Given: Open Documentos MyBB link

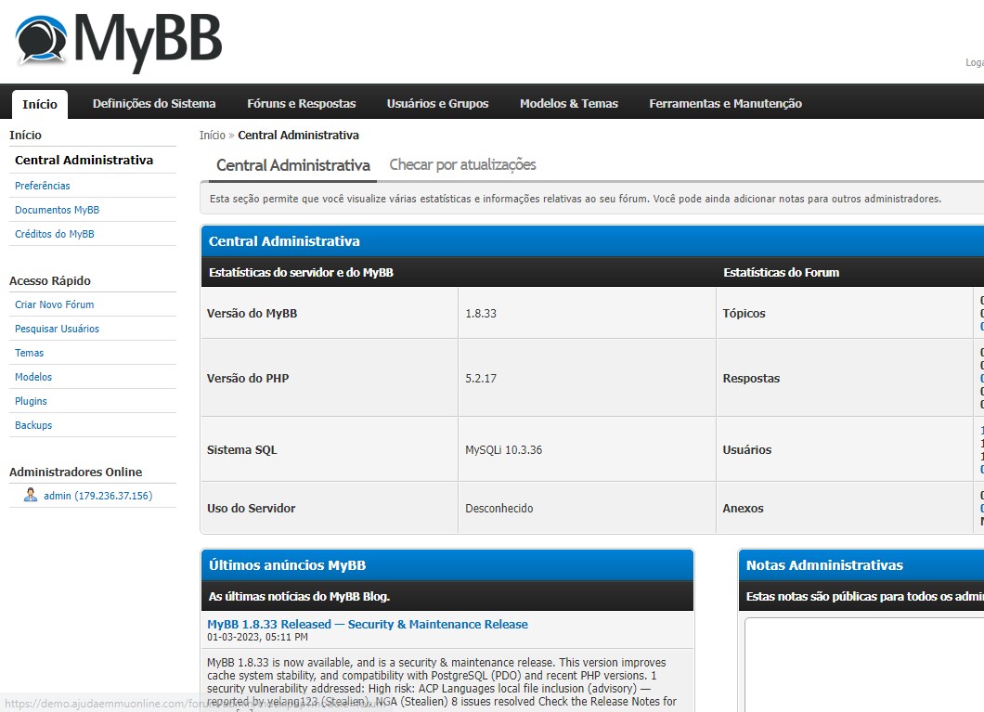Looking at the screenshot, I should click(58, 210).
